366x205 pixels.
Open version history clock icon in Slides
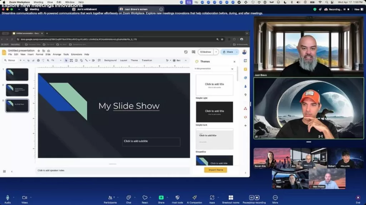coord(186,52)
